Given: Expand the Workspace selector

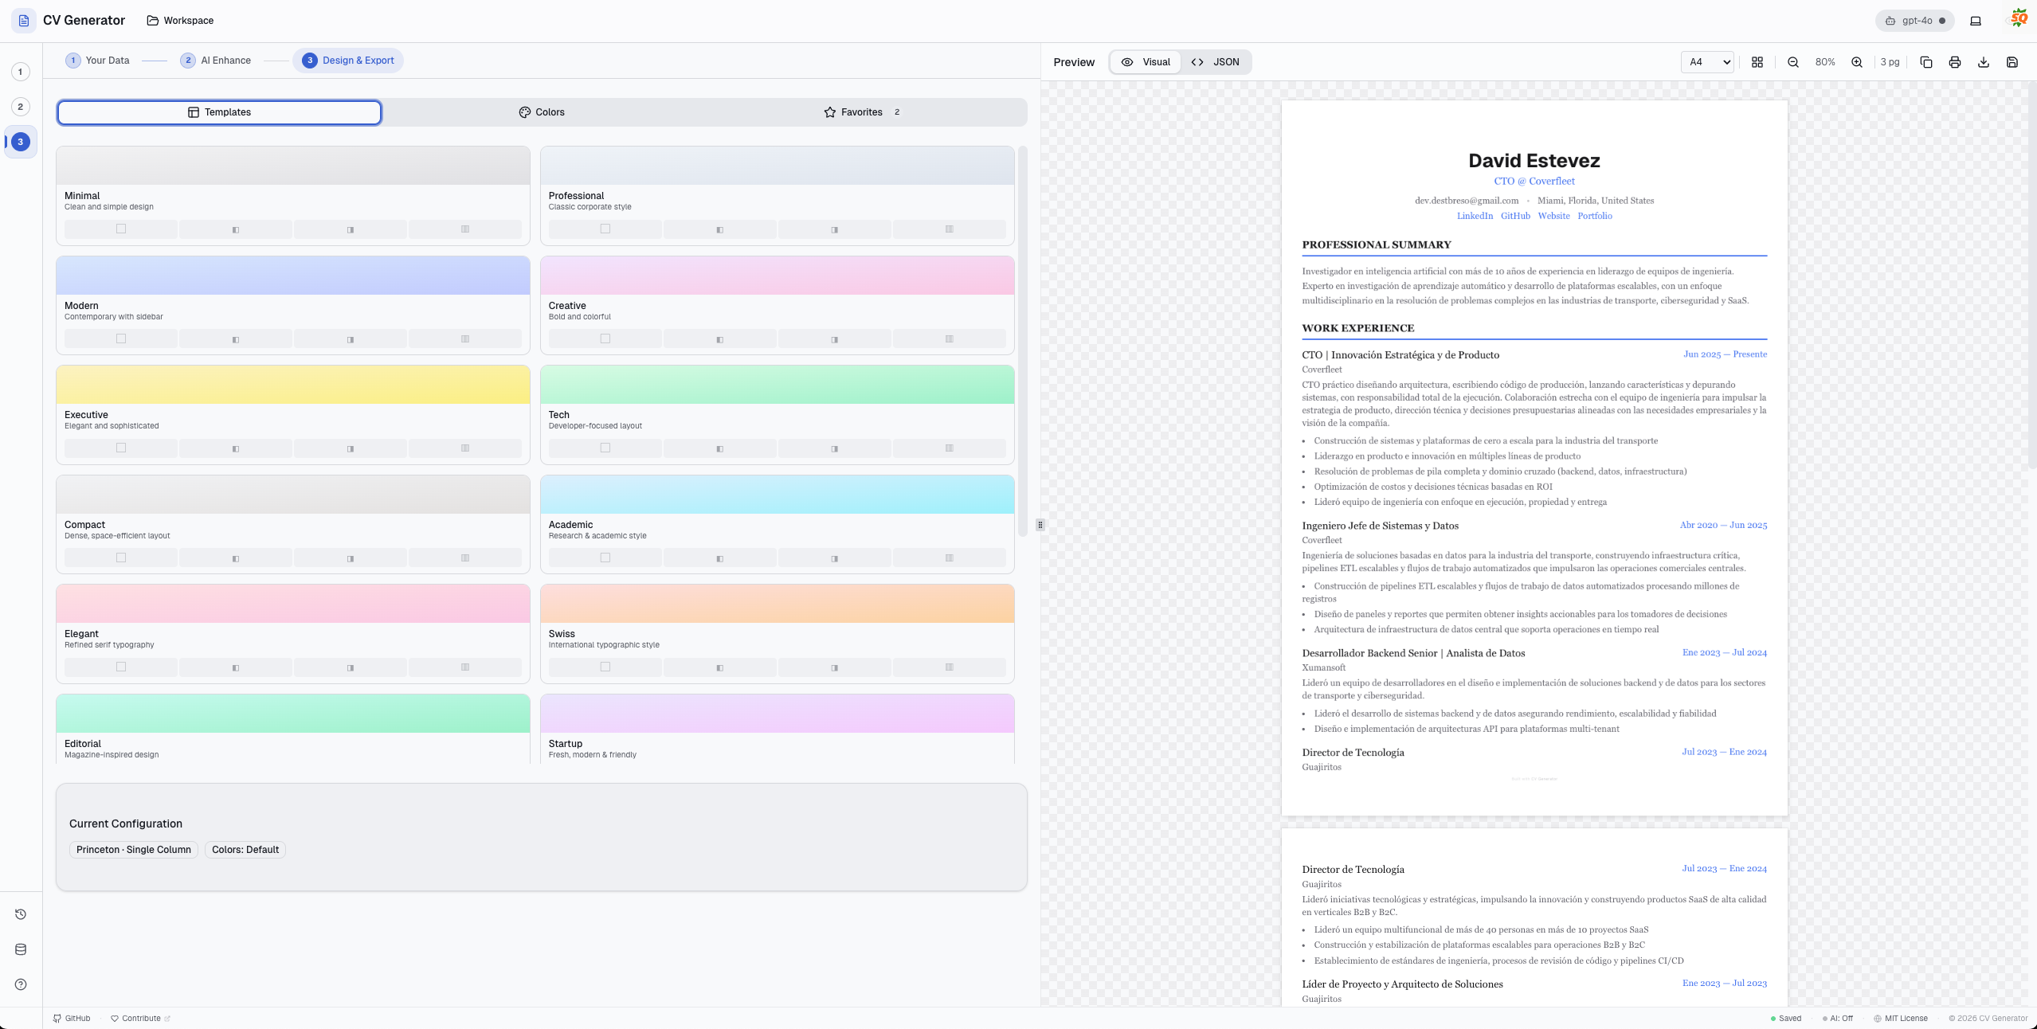Looking at the screenshot, I should tap(181, 20).
